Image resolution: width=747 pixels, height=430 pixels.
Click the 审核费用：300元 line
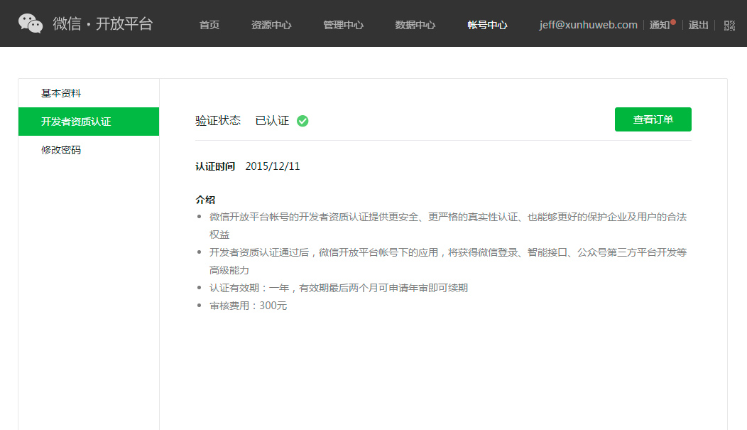click(x=249, y=306)
